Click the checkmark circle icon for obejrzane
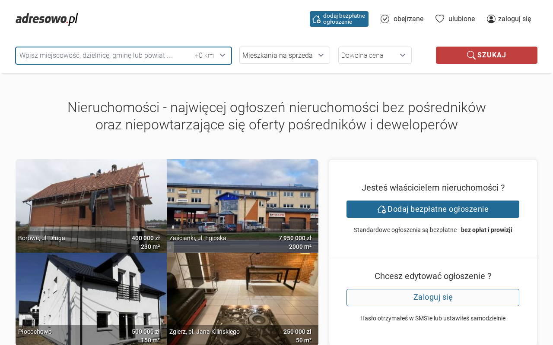 coord(385,19)
